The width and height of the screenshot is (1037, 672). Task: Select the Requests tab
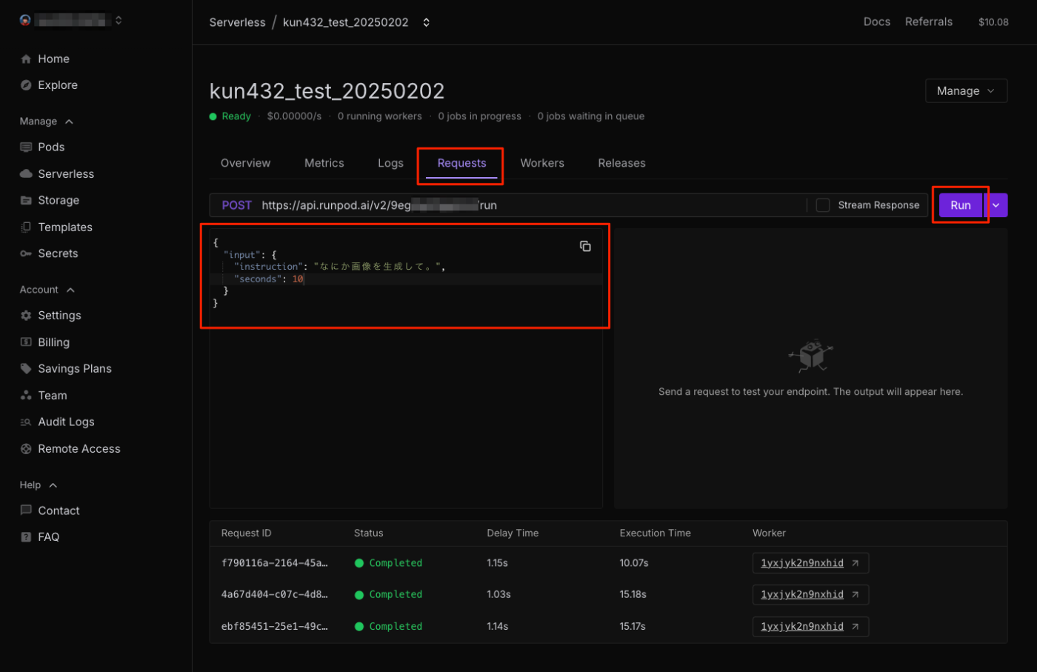pos(461,163)
